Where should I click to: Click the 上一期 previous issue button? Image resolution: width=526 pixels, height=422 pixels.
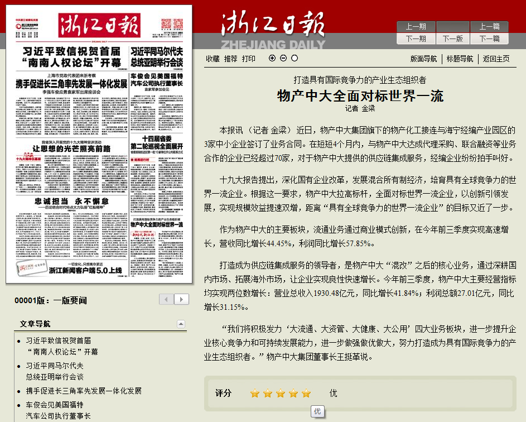point(416,27)
